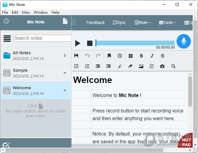Click the horizontal scrollbar right arrow

(x=190, y=150)
